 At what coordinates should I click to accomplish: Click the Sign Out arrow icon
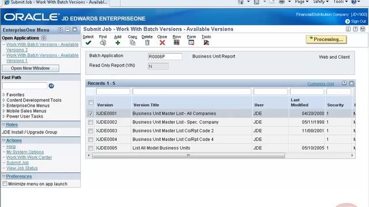coord(347,21)
